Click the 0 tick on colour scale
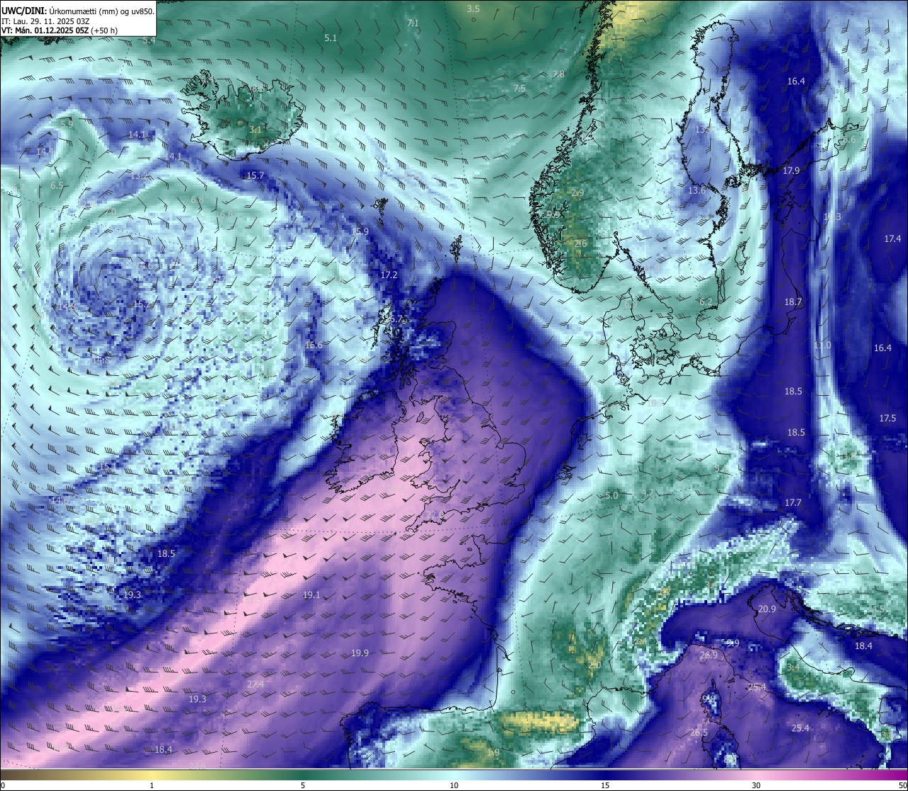Image resolution: width=908 pixels, height=791 pixels. tap(3, 785)
